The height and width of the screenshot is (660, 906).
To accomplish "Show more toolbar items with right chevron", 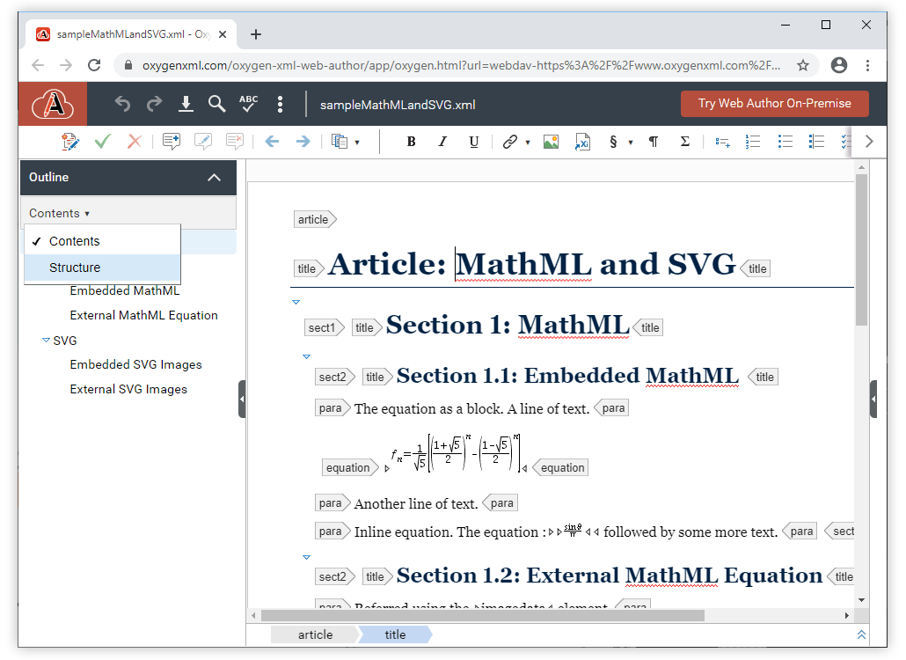I will point(869,142).
